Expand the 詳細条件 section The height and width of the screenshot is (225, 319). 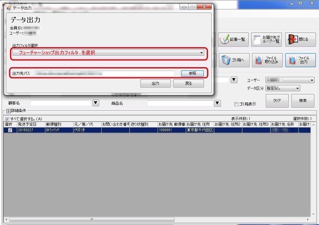click(x=8, y=111)
